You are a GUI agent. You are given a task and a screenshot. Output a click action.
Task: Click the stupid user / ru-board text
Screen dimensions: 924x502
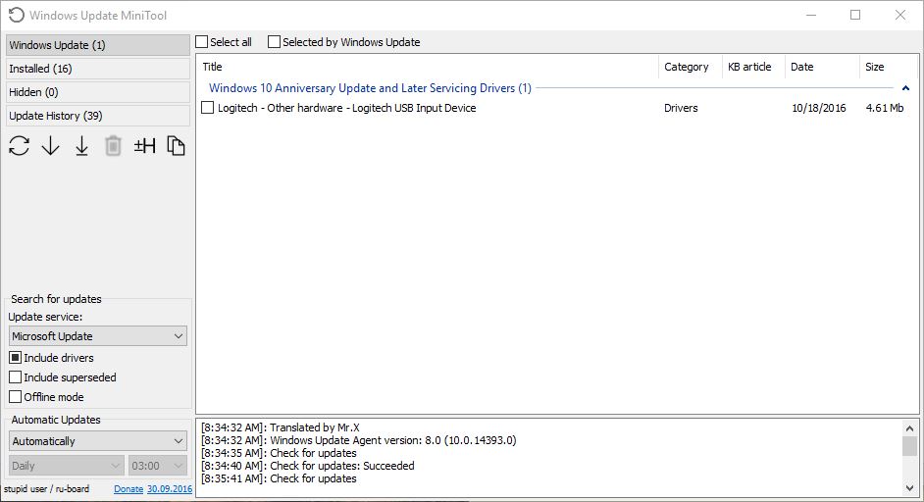click(x=46, y=489)
